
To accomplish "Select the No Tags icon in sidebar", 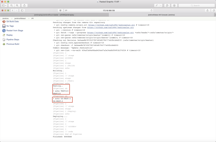I will coord(4,26).
